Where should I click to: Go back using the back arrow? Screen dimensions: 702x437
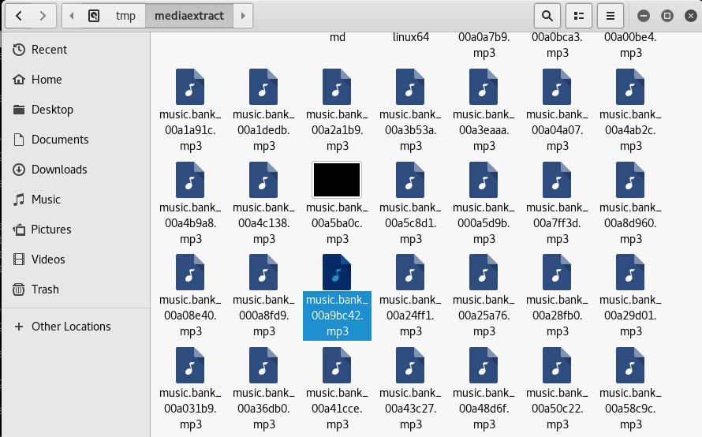pos(19,15)
